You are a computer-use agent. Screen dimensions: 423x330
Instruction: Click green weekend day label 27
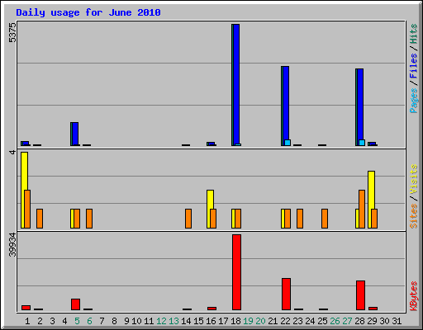[x=347, y=321]
